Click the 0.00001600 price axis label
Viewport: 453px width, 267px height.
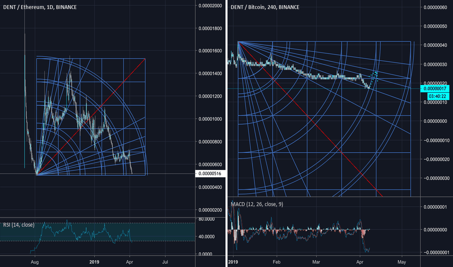[x=210, y=51]
